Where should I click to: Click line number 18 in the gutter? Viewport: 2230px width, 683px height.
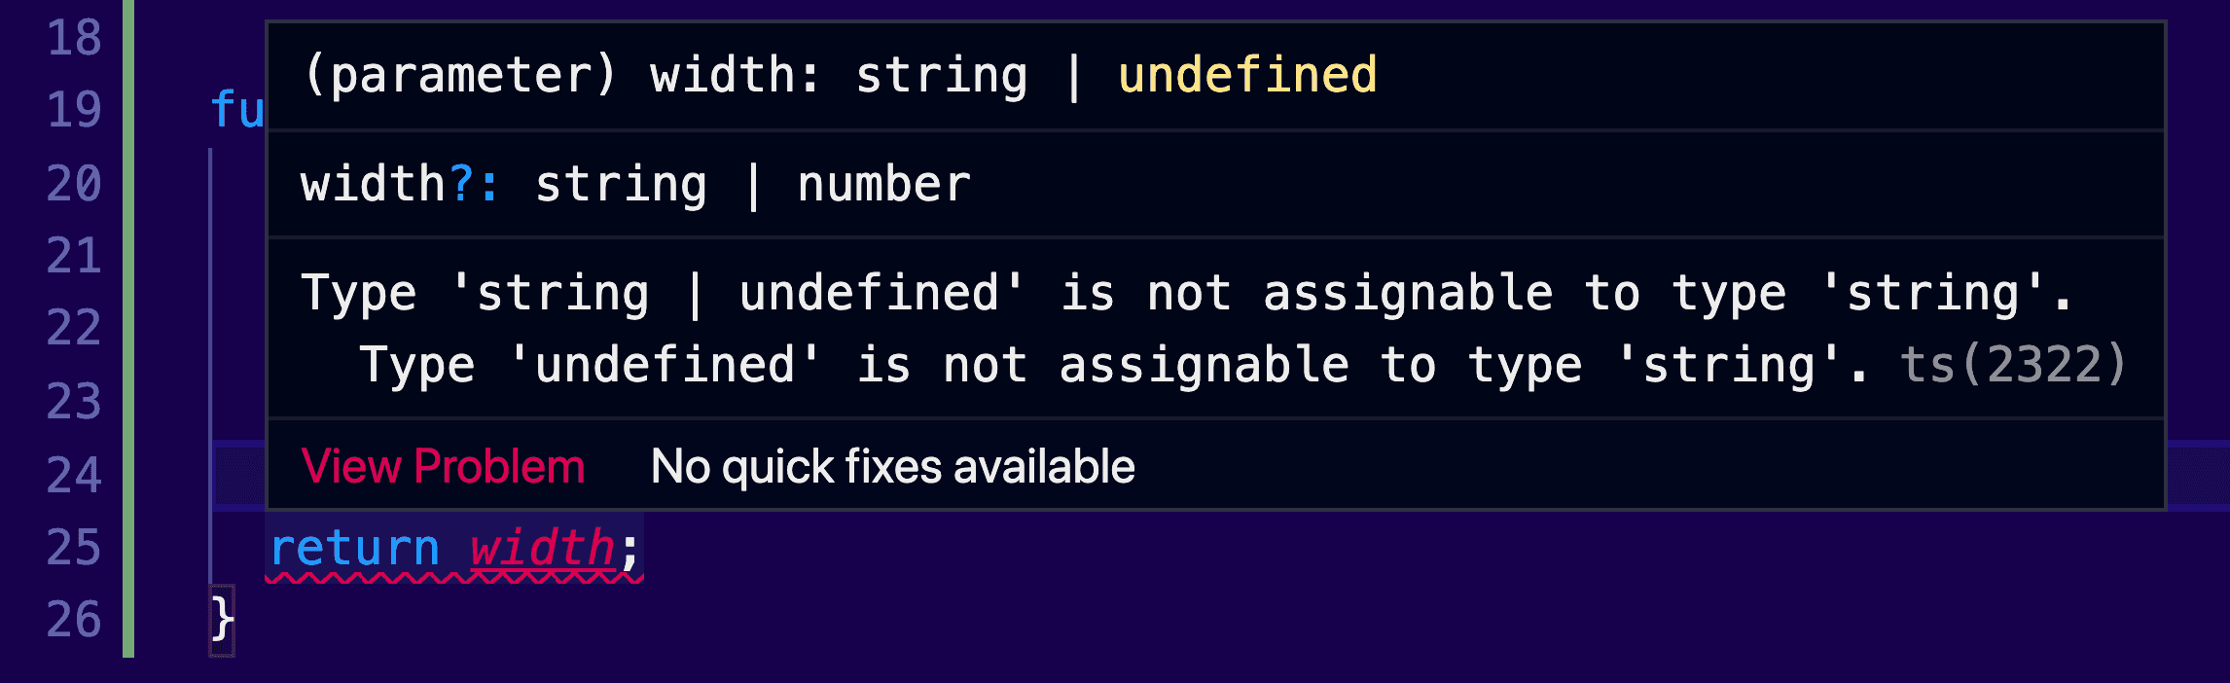pos(74,38)
